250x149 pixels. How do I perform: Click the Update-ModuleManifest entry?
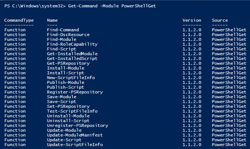click(x=75, y=135)
